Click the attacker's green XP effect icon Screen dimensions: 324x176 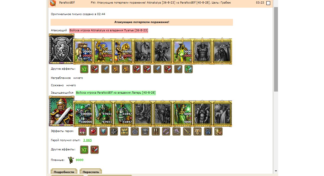(x=84, y=69)
